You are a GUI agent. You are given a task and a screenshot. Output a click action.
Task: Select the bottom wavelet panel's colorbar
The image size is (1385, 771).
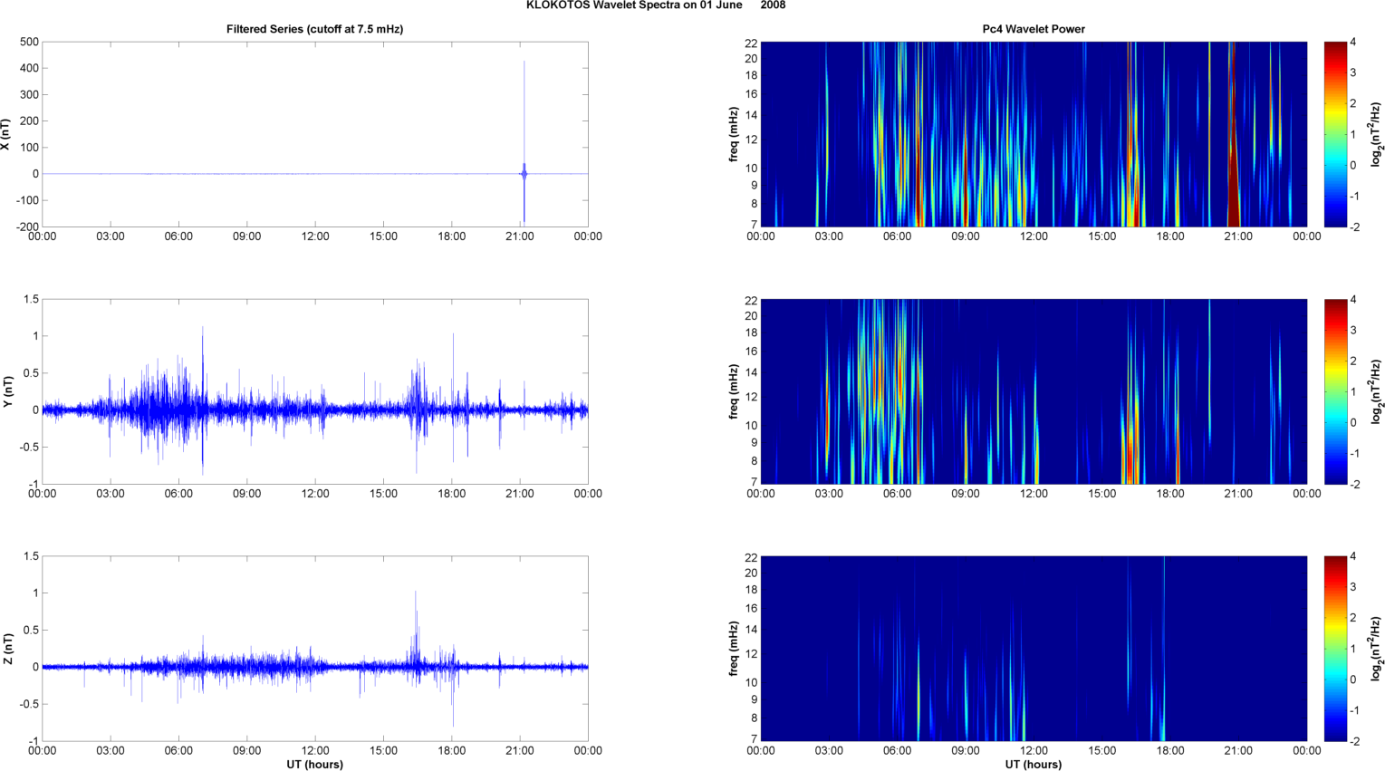point(1335,649)
